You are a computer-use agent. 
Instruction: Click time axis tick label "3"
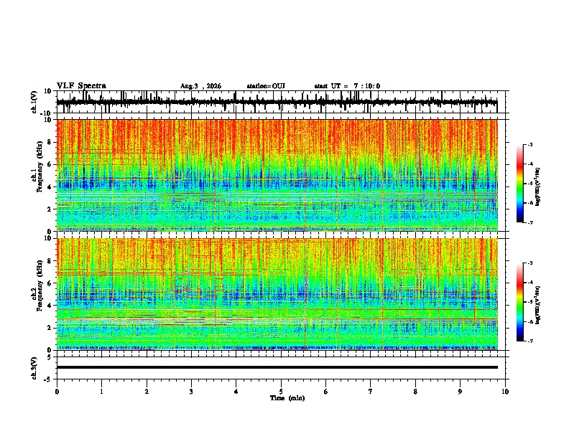[x=191, y=392]
